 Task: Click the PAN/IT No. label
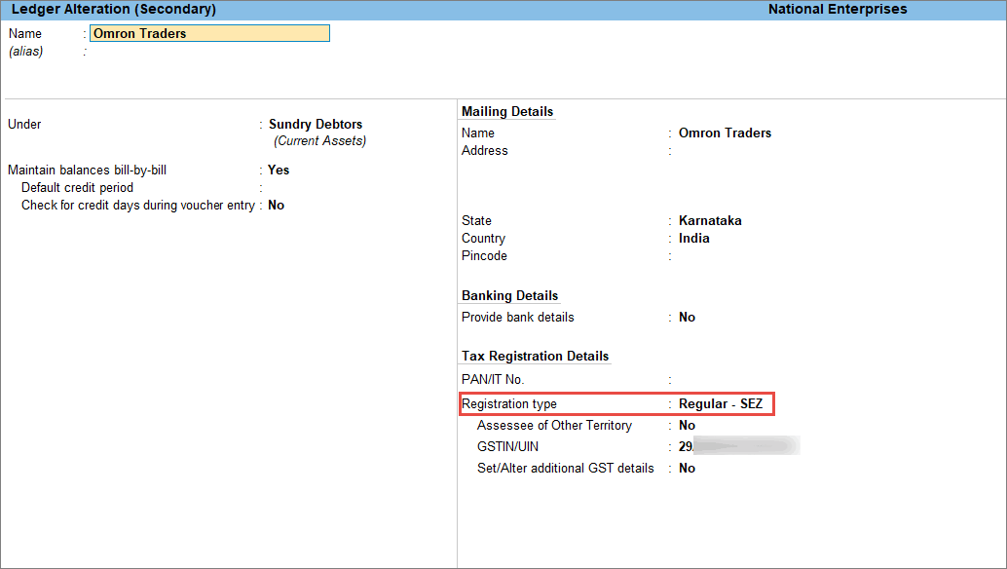493,380
